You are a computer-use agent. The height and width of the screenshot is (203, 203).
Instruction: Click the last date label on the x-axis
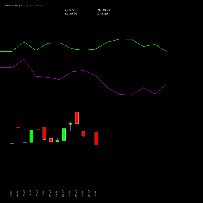tap(95, 194)
